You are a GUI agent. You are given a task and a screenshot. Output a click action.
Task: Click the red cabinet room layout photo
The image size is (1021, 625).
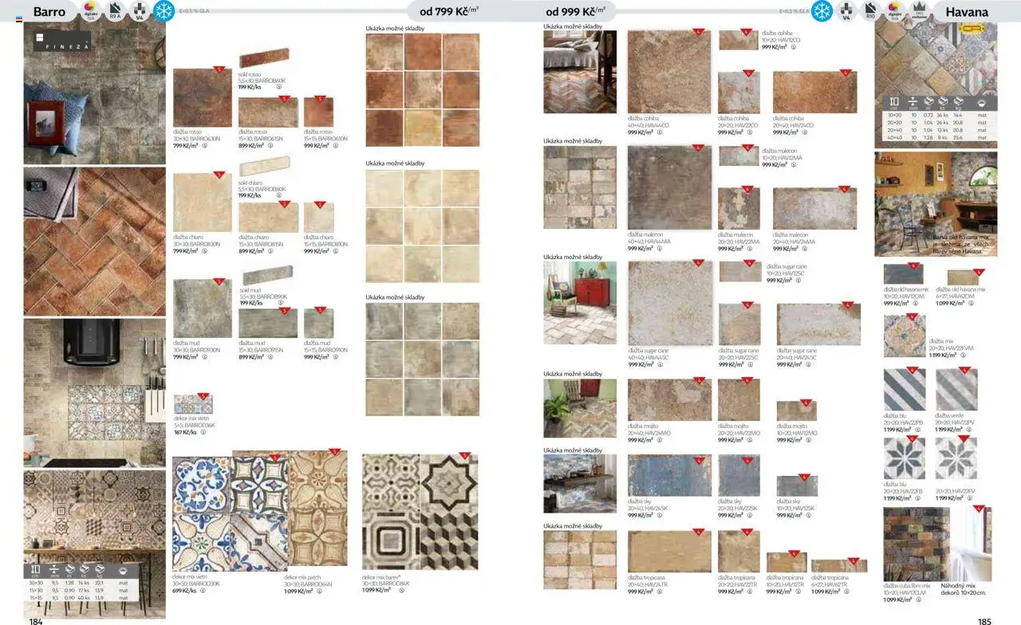tap(580, 303)
